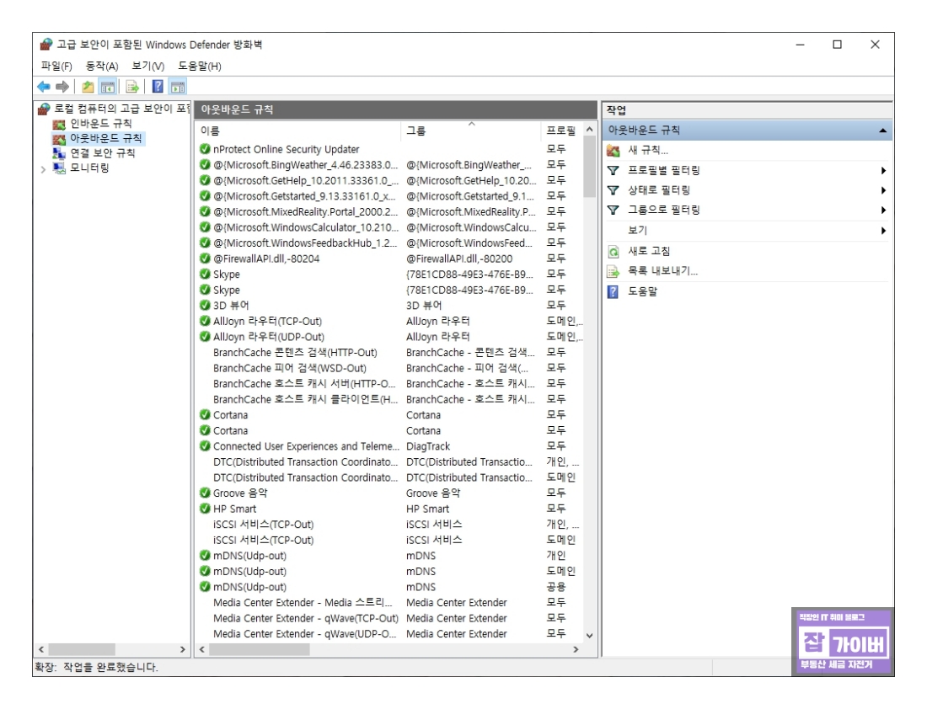The image size is (927, 709).
Task: Click 새 규칙... action link
Action: coord(648,150)
